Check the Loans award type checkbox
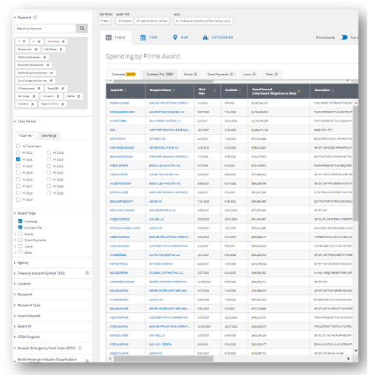The width and height of the screenshot is (368, 375). [21, 246]
